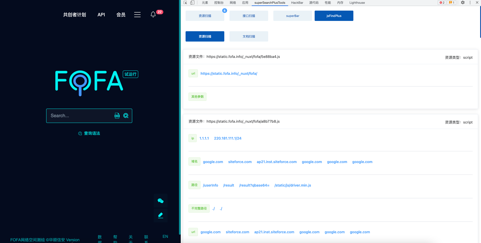Switch to the 性能 DevTools tab

click(x=328, y=3)
